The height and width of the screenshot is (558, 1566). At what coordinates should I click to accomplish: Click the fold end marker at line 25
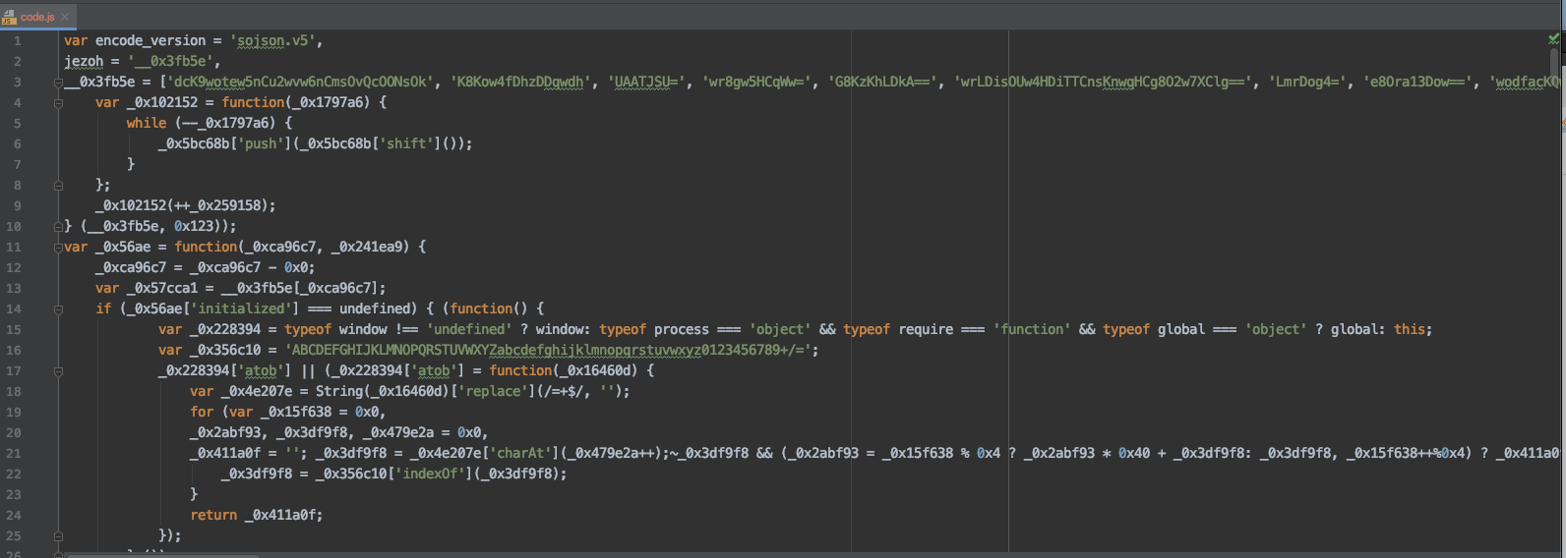(x=58, y=535)
